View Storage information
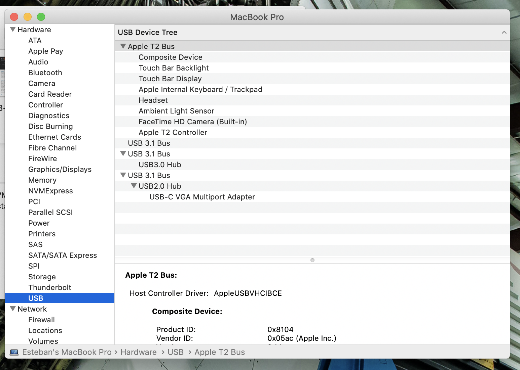Image resolution: width=520 pixels, height=370 pixels. [x=42, y=277]
